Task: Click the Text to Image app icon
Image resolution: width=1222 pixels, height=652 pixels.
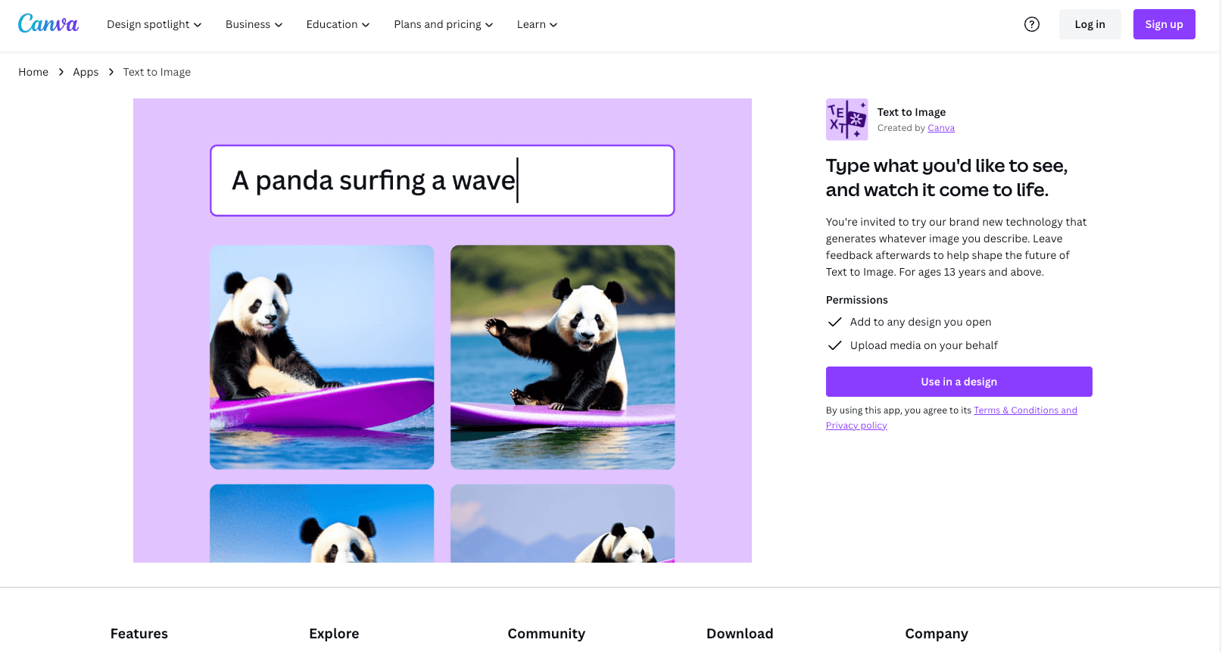Action: pos(846,120)
